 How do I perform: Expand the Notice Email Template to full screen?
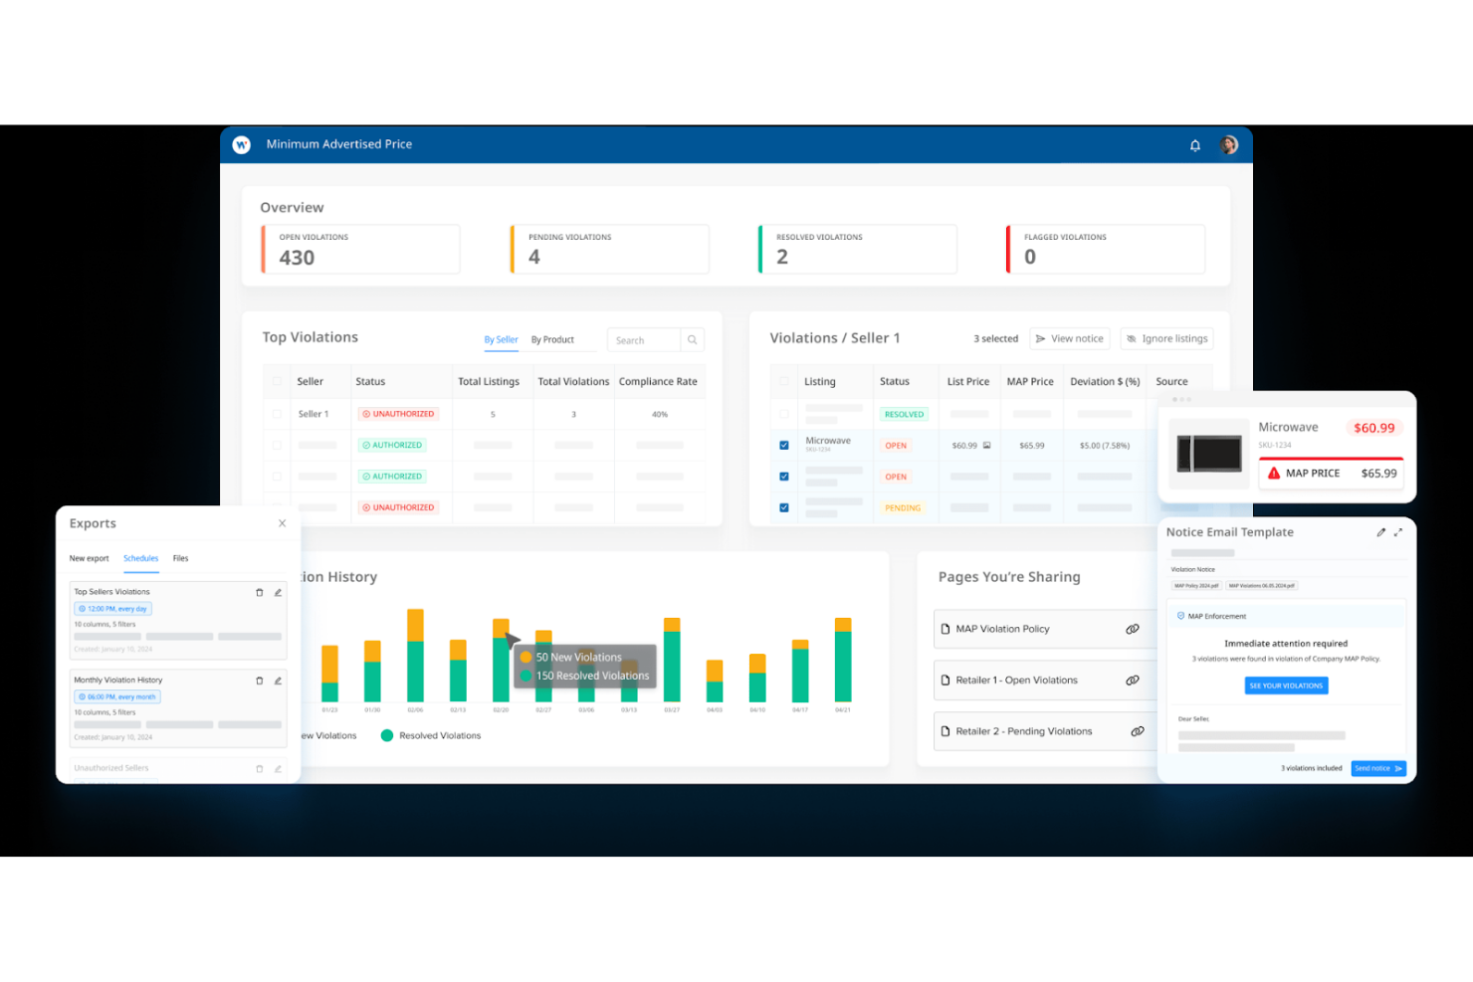(x=1399, y=532)
